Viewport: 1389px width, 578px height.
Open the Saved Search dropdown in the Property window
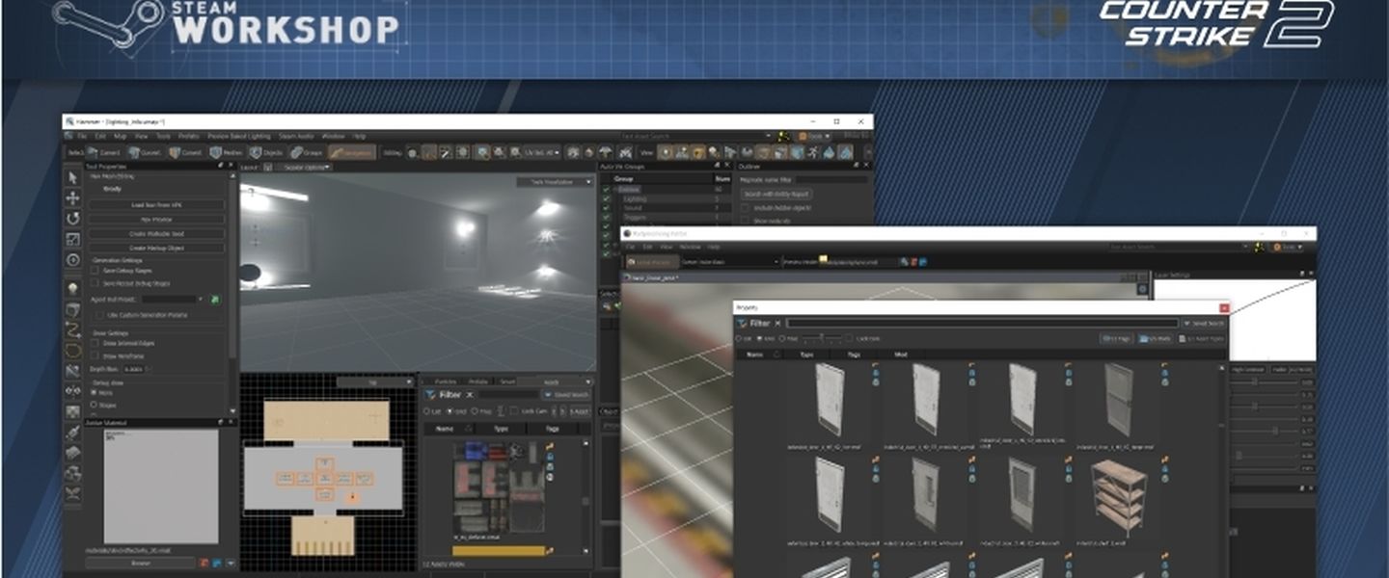point(1204,324)
